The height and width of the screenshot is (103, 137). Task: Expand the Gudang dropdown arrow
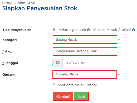[119, 75]
